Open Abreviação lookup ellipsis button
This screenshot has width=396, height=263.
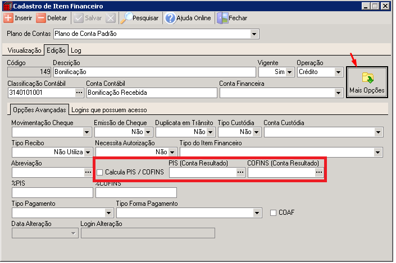88,173
